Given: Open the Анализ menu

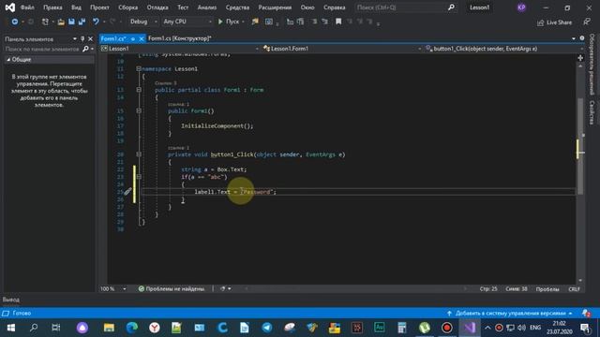Looking at the screenshot, I should tap(207, 7).
